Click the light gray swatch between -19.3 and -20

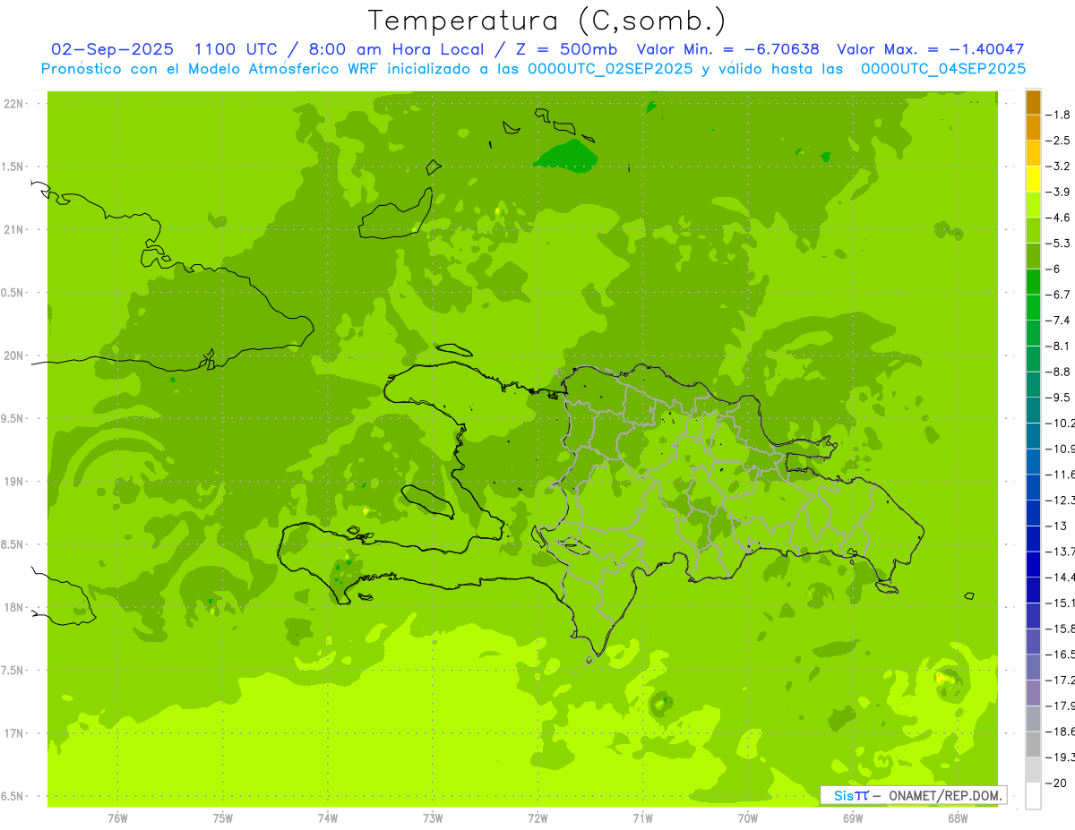pos(1033,770)
